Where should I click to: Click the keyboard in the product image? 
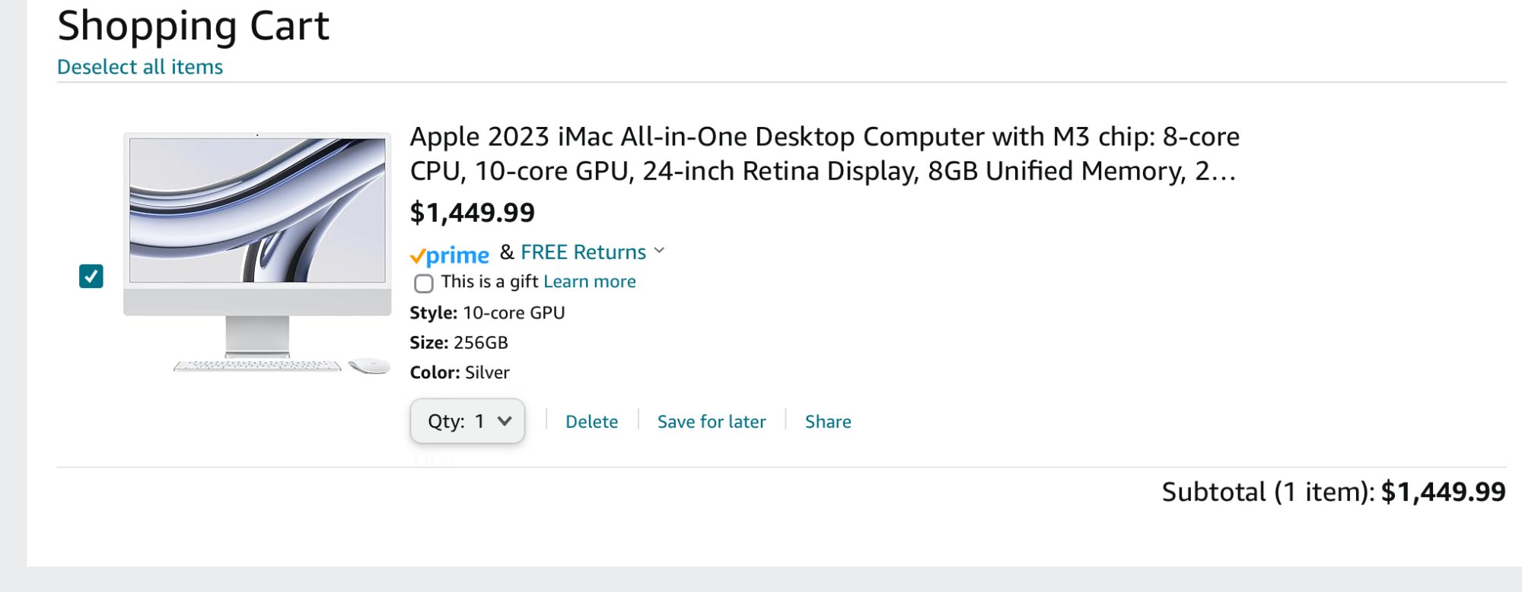point(257,366)
